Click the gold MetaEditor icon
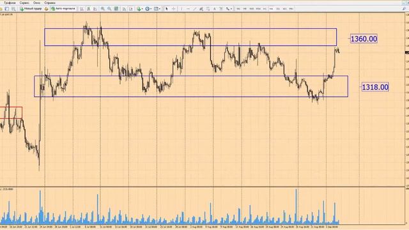 pos(46,9)
